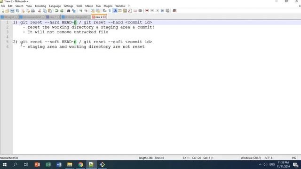Start macro recording with the red dot
Image resolution: width=301 pixels, height=169 pixels.
(147, 11)
